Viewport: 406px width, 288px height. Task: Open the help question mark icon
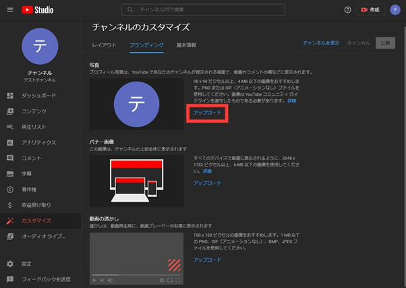[x=347, y=10]
